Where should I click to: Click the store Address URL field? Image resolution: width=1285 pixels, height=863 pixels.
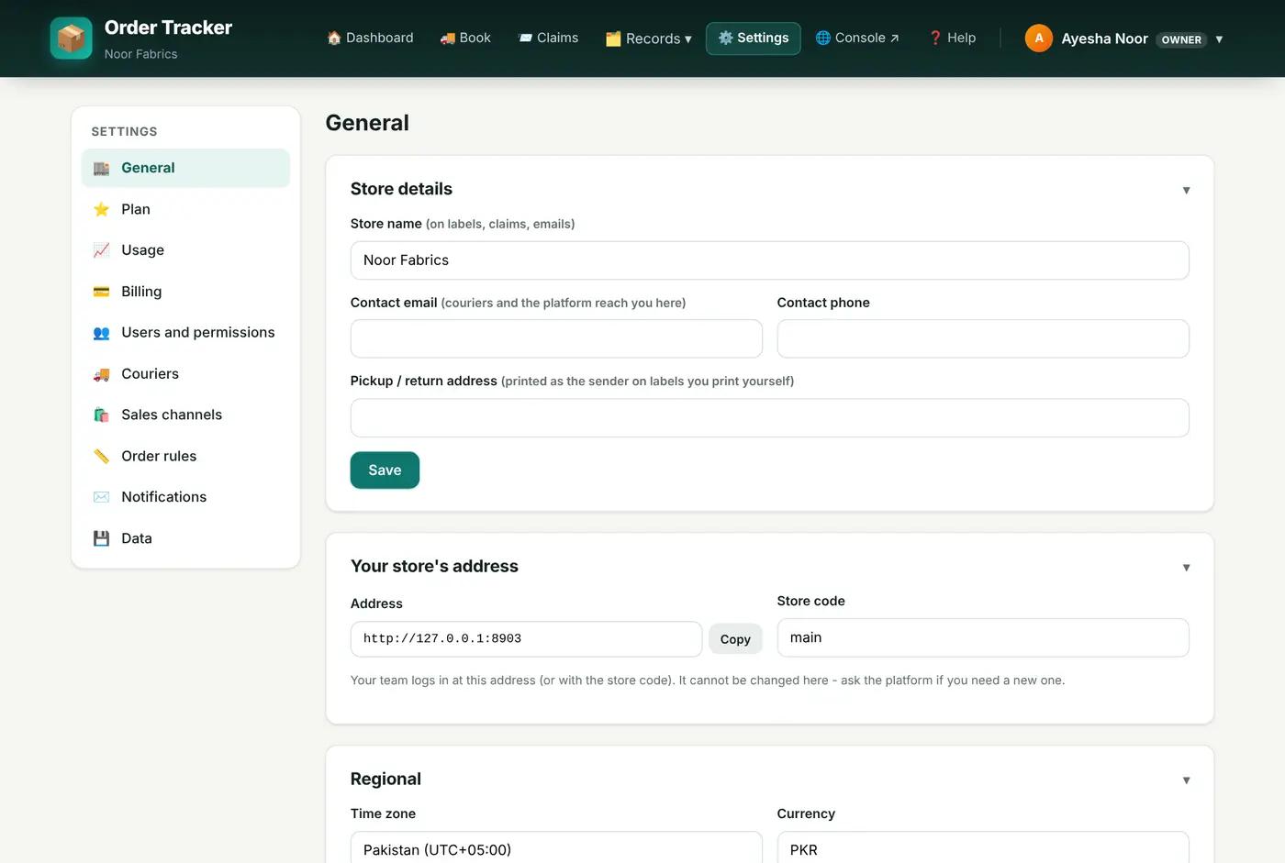pos(526,639)
